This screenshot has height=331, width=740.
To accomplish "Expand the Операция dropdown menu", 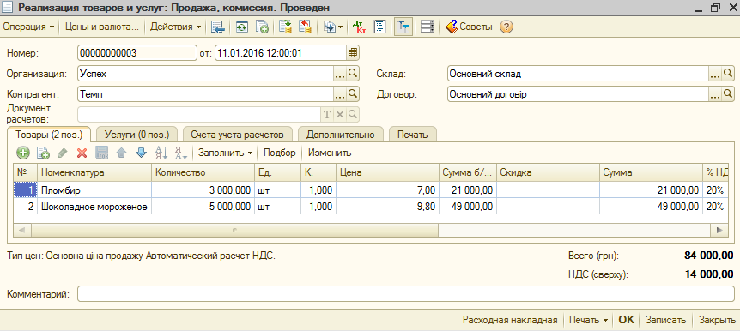I will point(28,27).
